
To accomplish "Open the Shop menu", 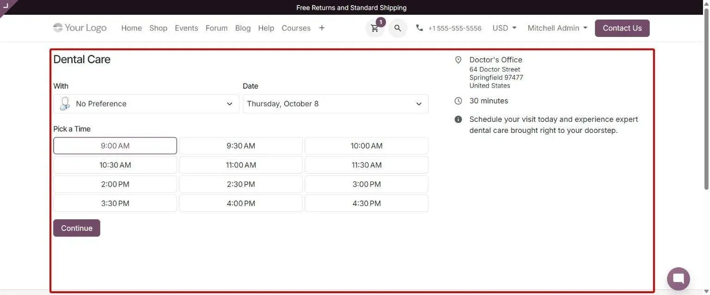I will tap(158, 28).
